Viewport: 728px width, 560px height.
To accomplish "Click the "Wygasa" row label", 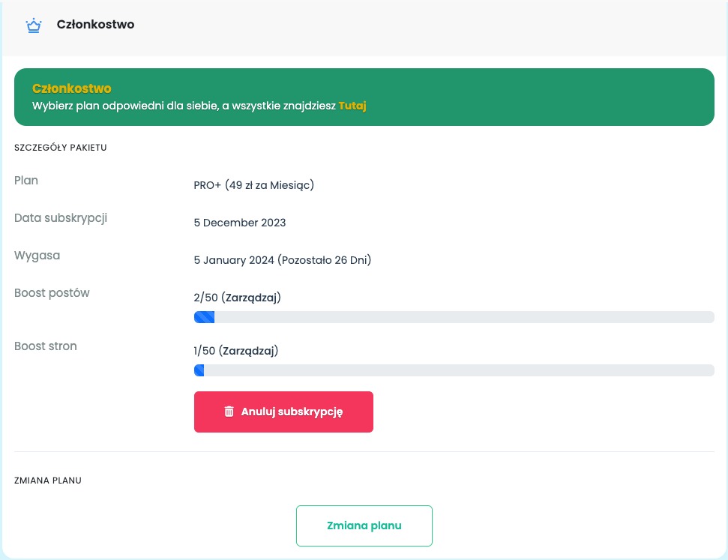I will [x=37, y=256].
